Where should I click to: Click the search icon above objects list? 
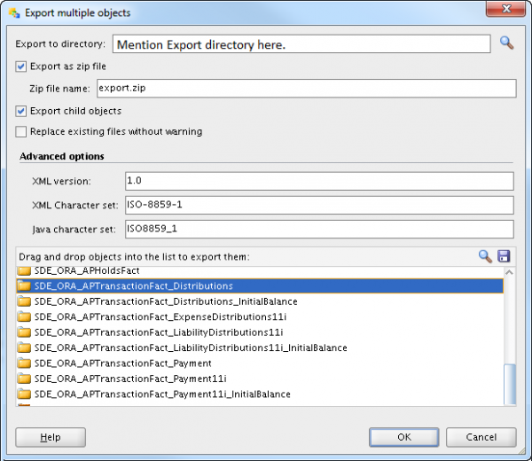coord(485,256)
